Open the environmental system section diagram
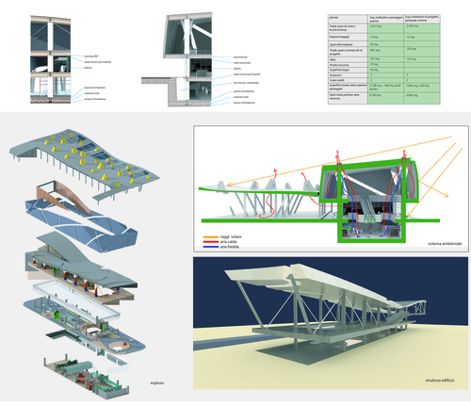The width and height of the screenshot is (471, 406). [x=331, y=188]
